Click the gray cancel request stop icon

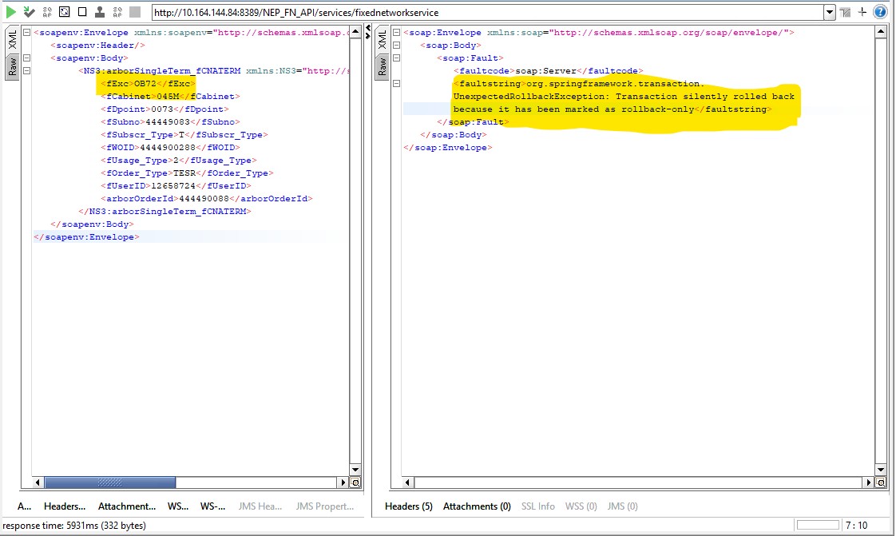click(x=134, y=12)
